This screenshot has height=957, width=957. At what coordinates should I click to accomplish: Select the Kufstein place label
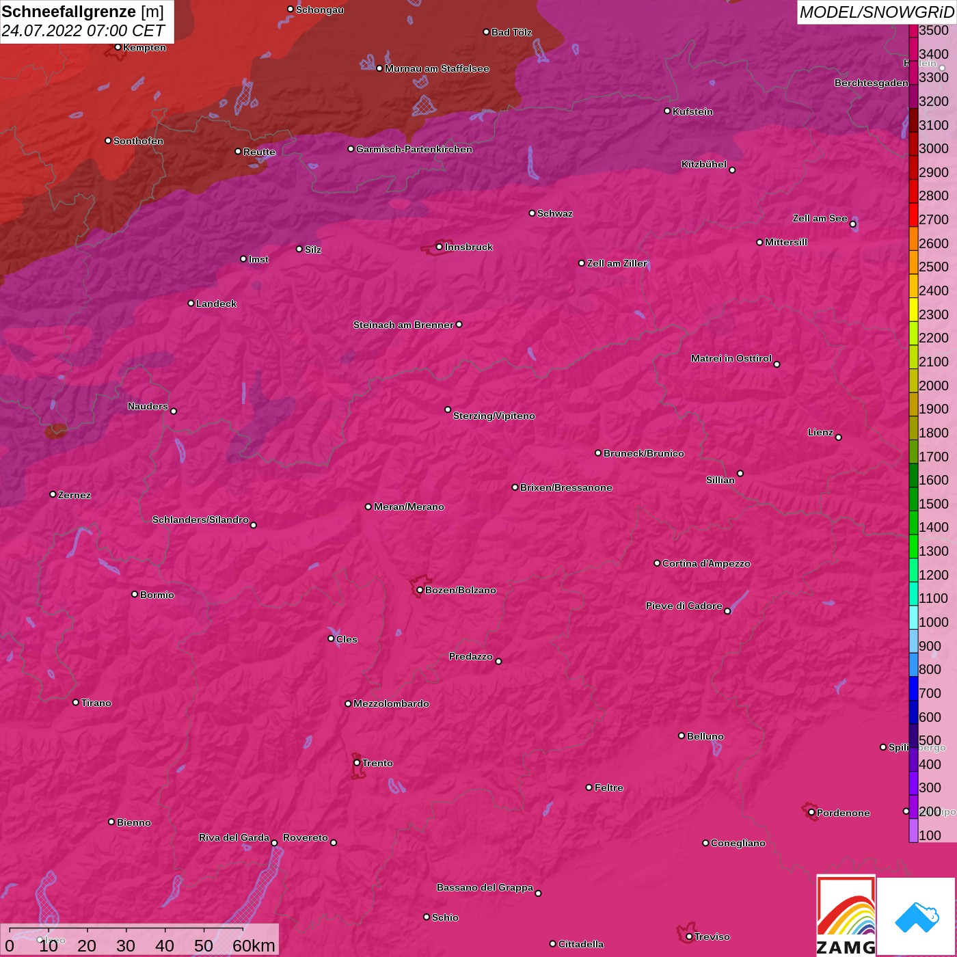point(692,111)
